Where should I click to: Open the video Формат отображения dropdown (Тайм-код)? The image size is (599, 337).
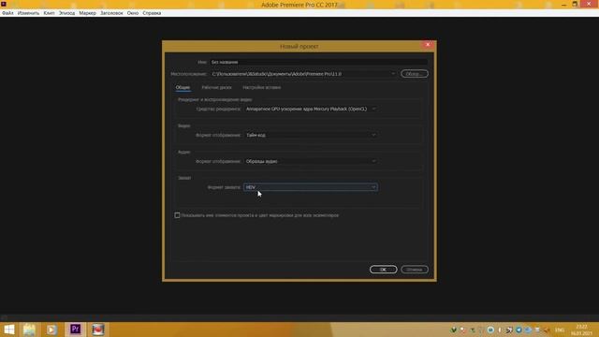click(x=310, y=135)
